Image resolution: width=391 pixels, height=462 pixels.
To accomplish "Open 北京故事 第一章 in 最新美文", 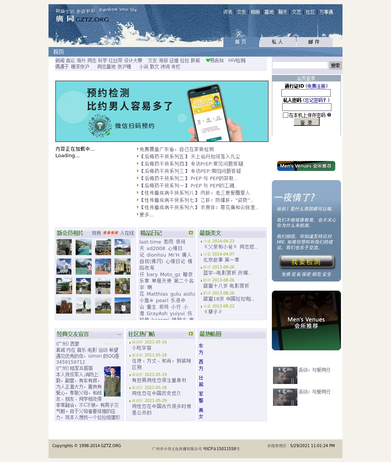I will [221, 260].
